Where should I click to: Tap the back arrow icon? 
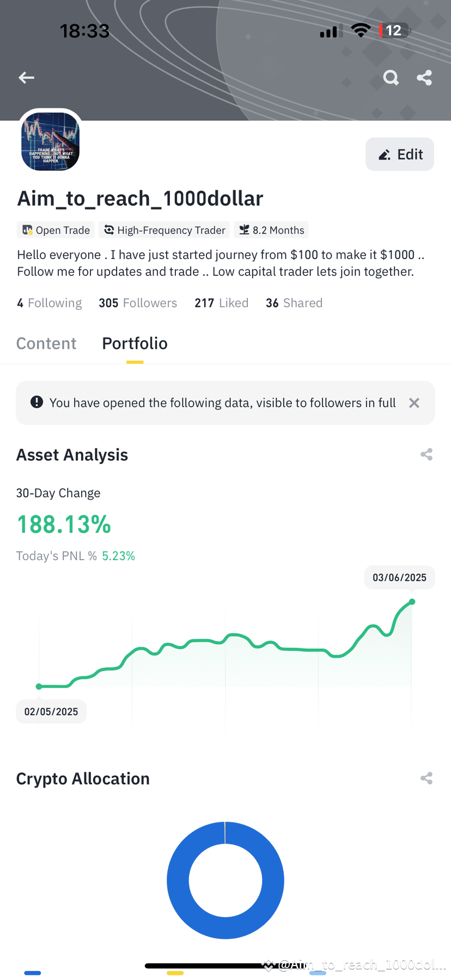(x=26, y=78)
